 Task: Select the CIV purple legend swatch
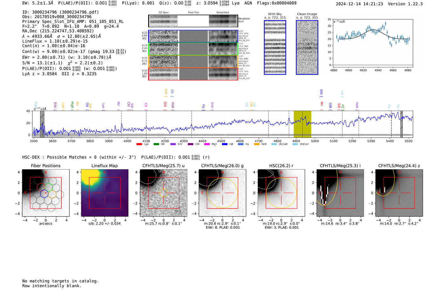(173, 144)
